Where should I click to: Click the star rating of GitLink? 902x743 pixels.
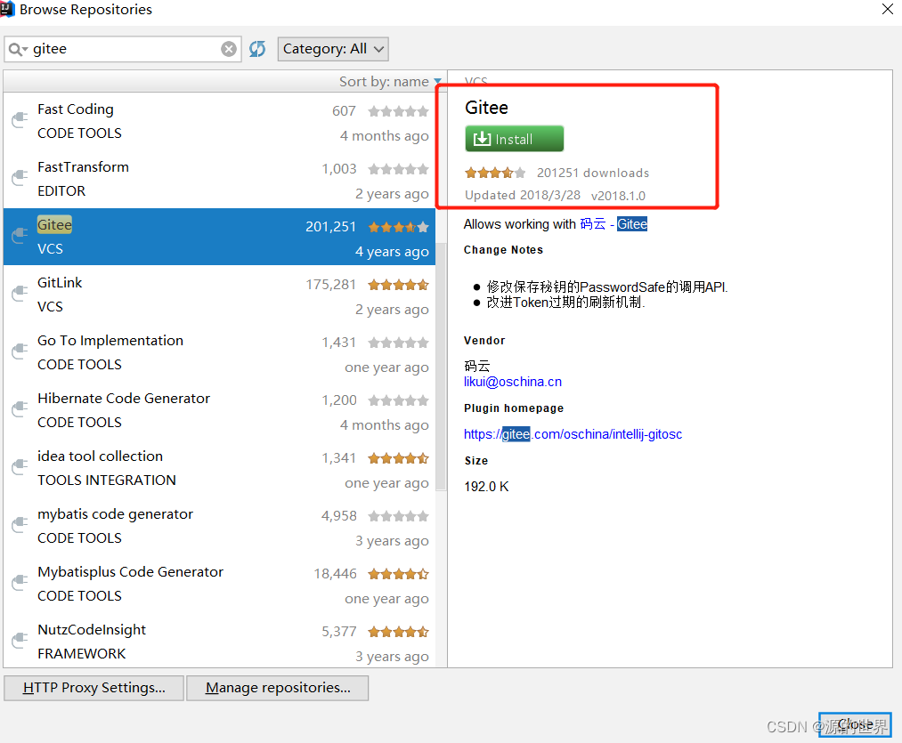[x=399, y=285]
